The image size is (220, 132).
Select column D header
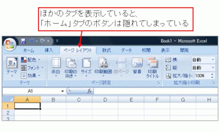tap(105, 100)
